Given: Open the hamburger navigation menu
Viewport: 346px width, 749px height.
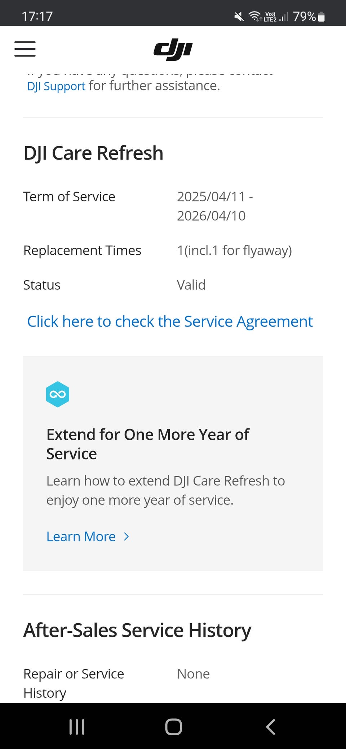Looking at the screenshot, I should pyautogui.click(x=25, y=49).
